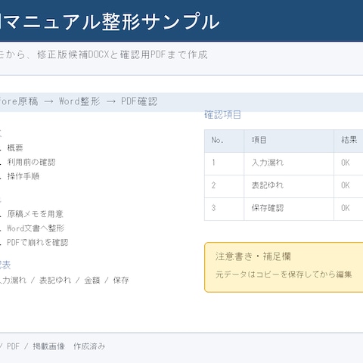363x363 pixels.
Task: Click the subtitle mentioning 修正版候補DOCXと確認用PDF
Action: click(104, 54)
